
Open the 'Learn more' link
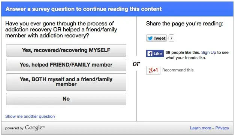coord(201,128)
